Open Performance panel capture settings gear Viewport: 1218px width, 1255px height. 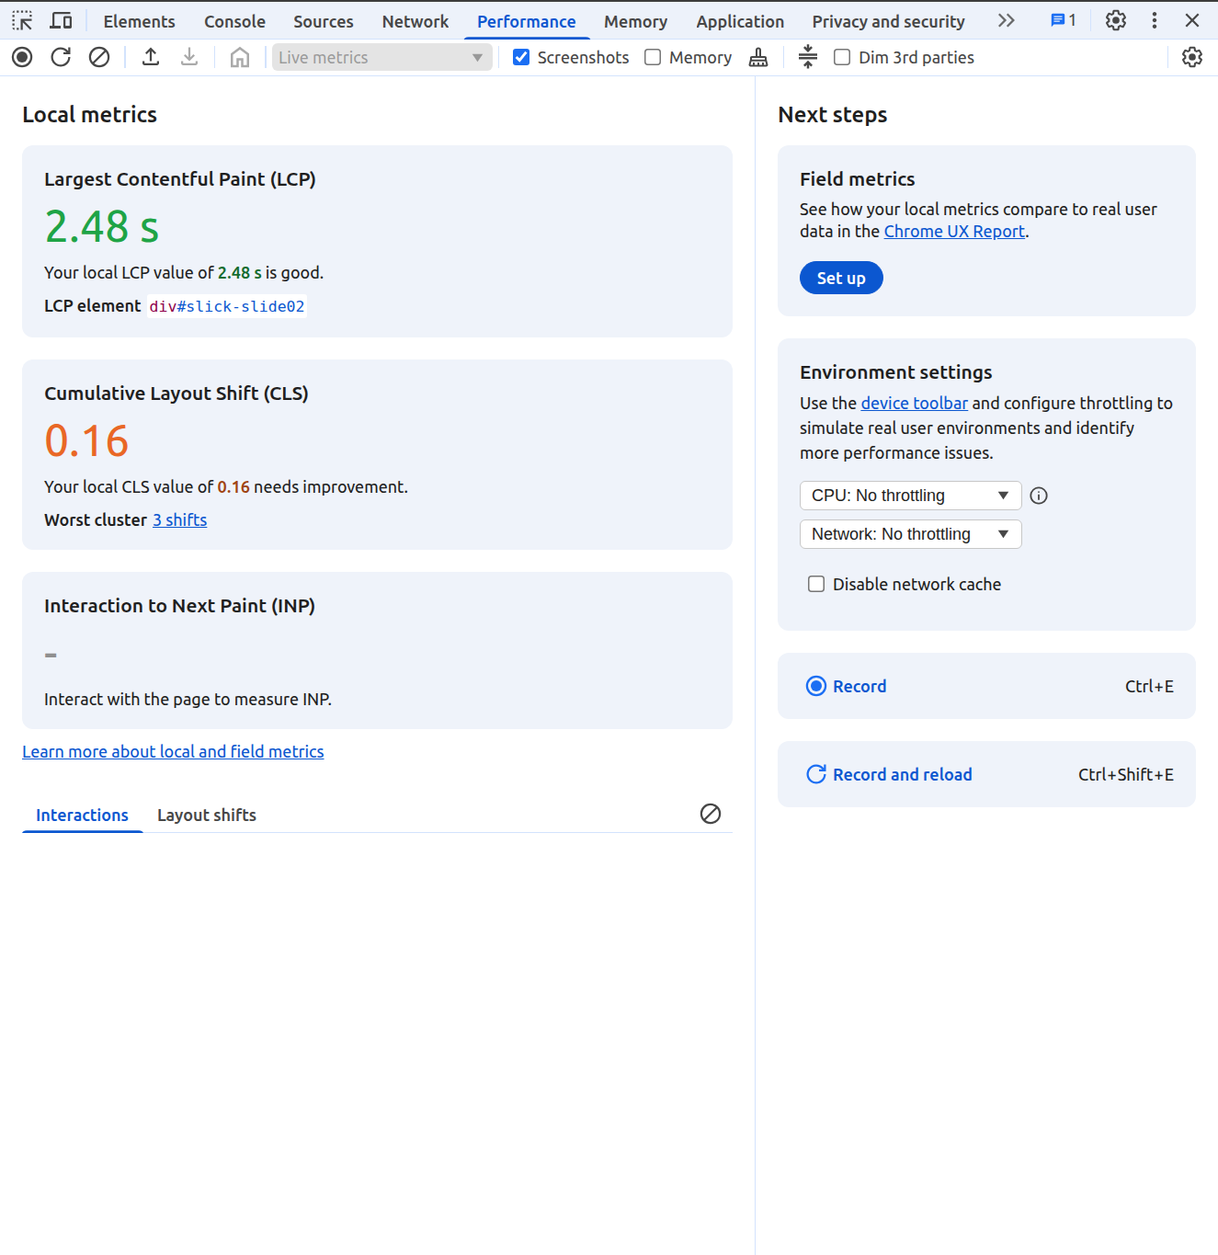tap(1191, 57)
